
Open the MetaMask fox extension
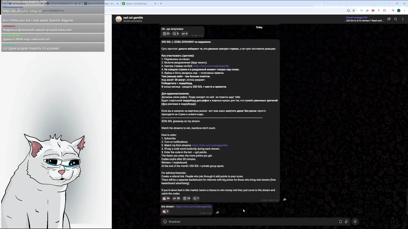point(373,10)
